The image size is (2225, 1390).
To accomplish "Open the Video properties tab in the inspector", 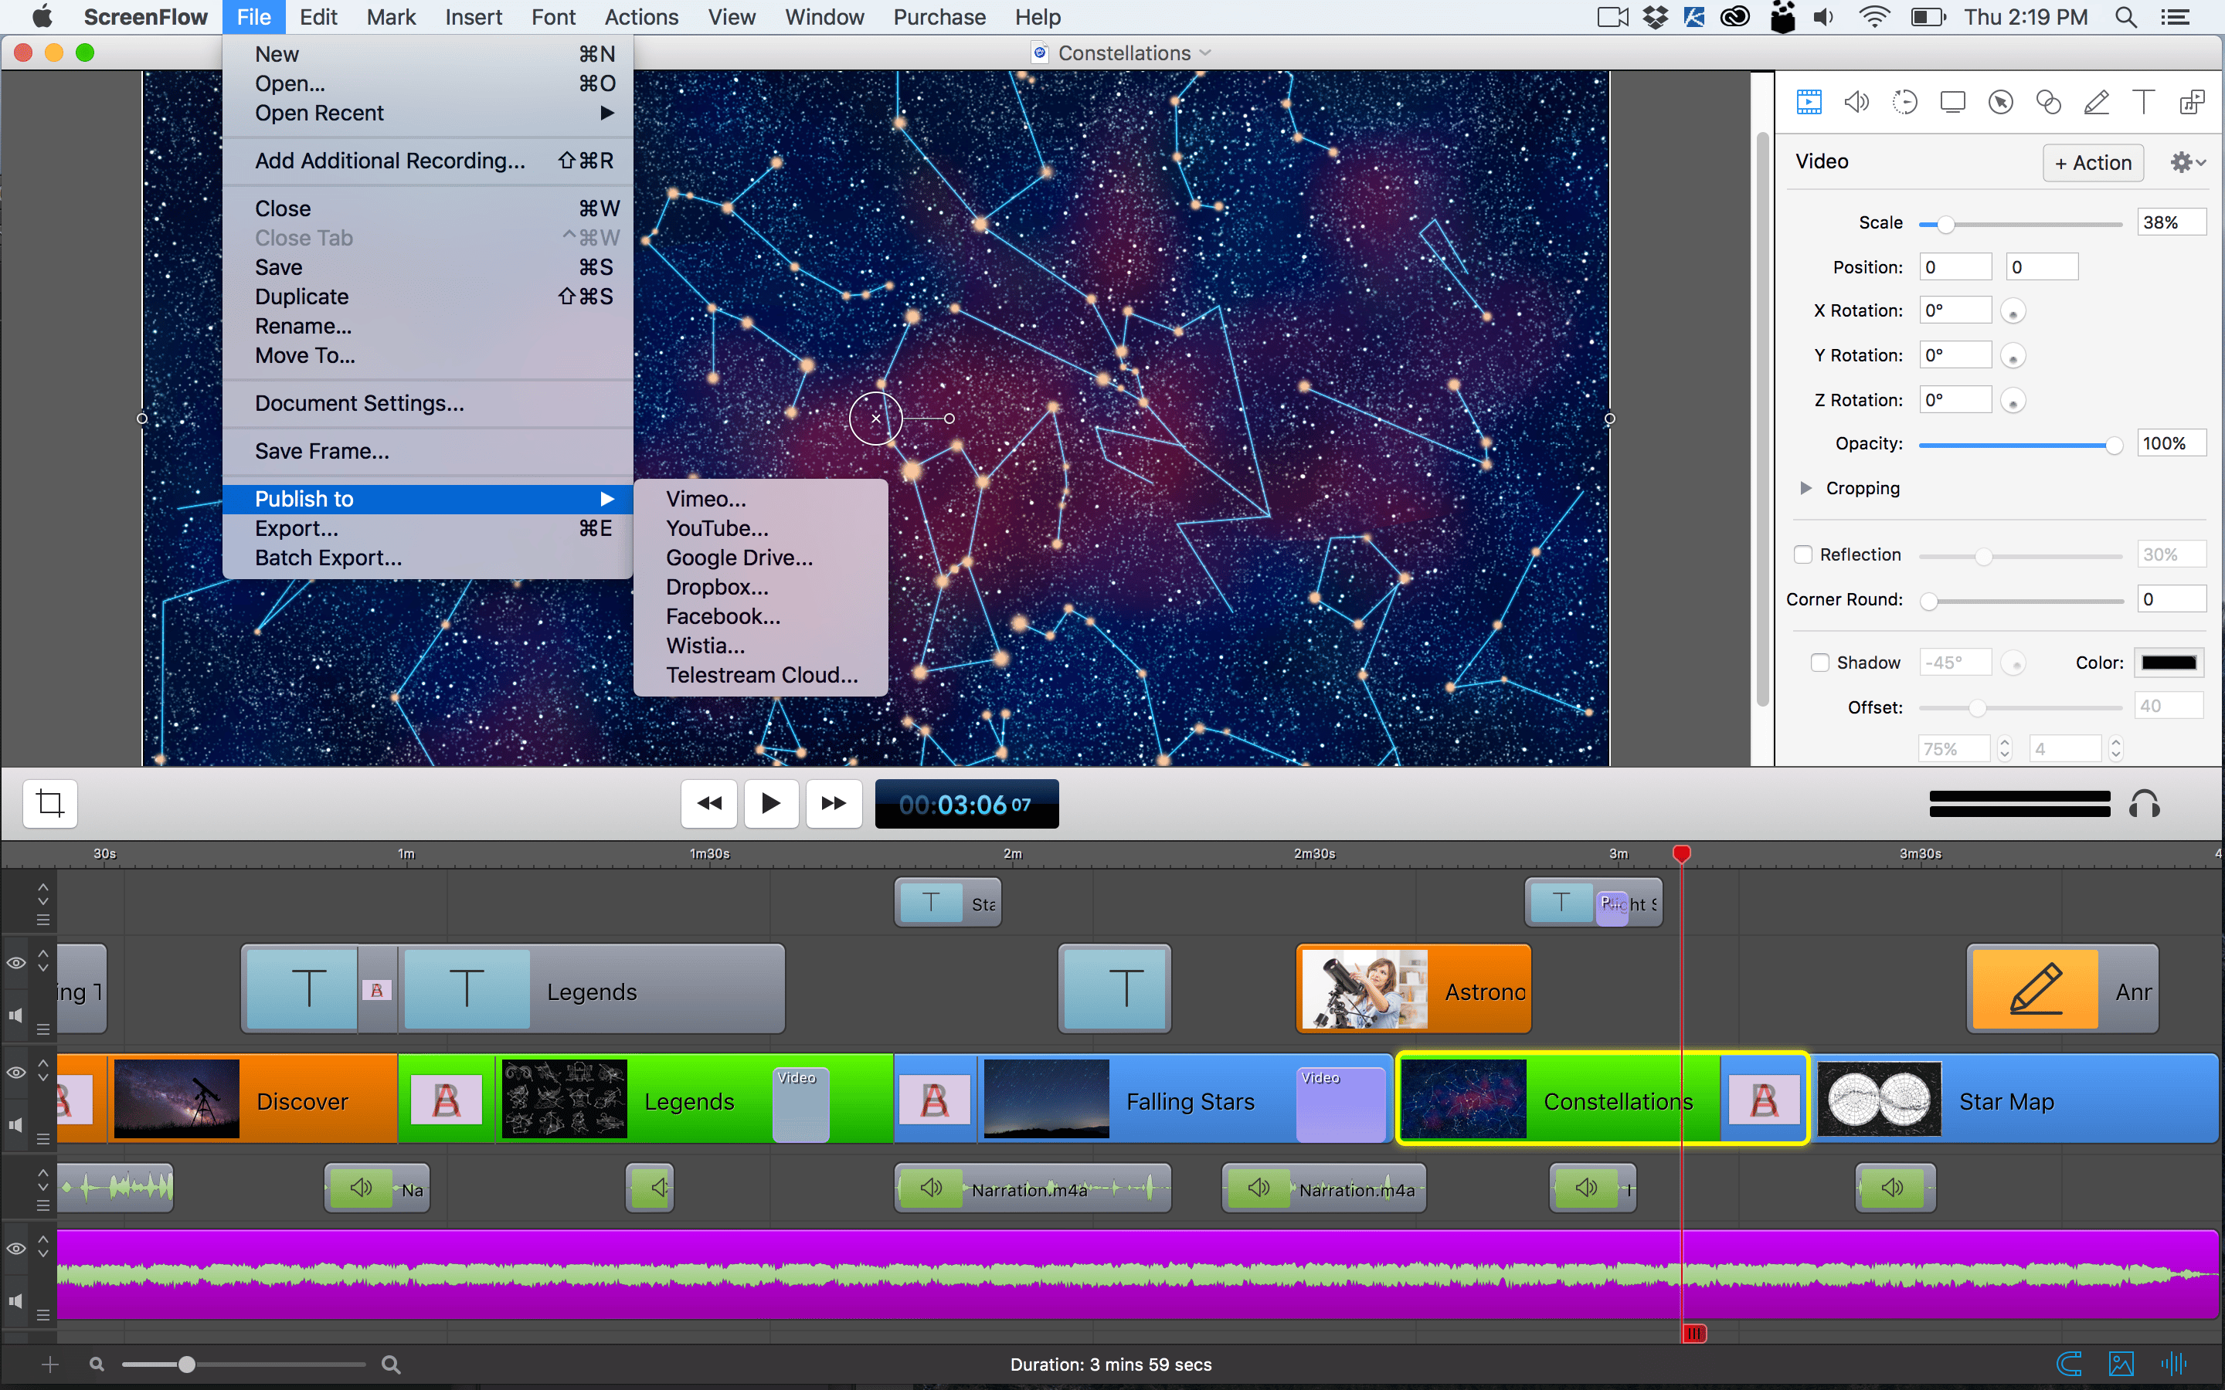I will tap(1808, 101).
